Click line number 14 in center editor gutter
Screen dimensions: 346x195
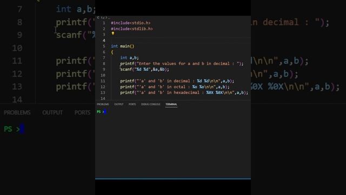[x=103, y=99]
